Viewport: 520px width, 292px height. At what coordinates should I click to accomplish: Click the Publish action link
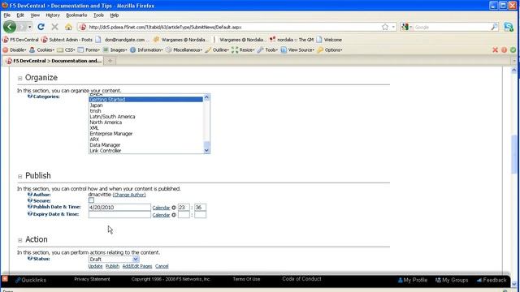tap(112, 266)
